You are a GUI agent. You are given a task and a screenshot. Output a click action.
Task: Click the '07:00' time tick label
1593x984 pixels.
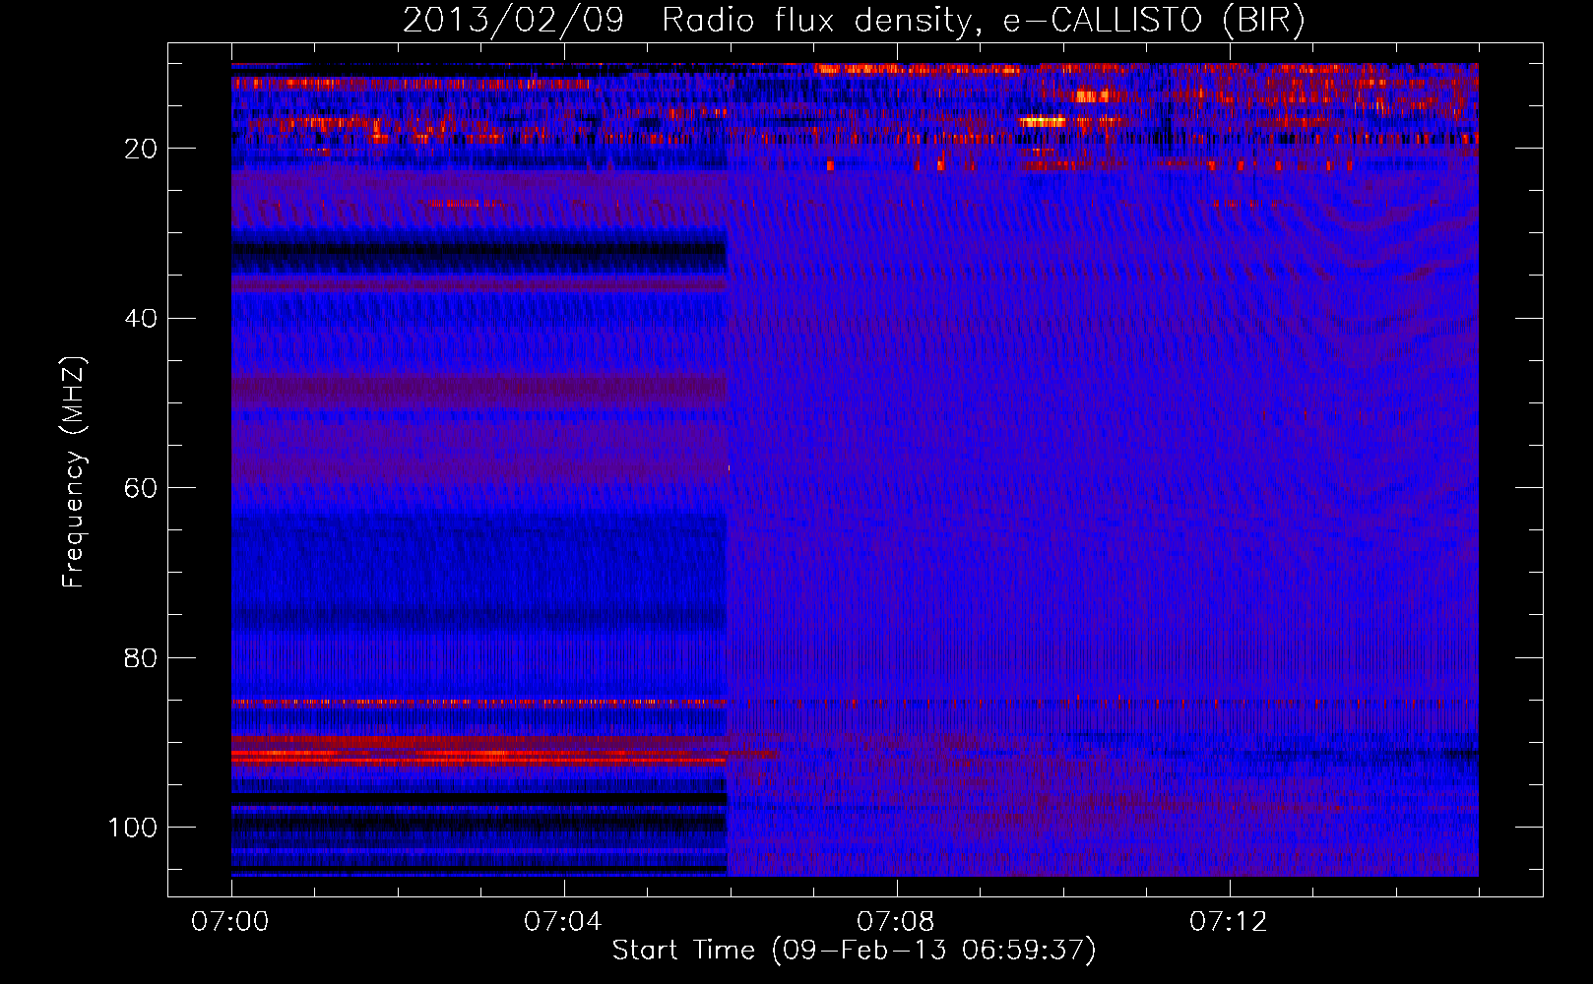[x=230, y=922]
